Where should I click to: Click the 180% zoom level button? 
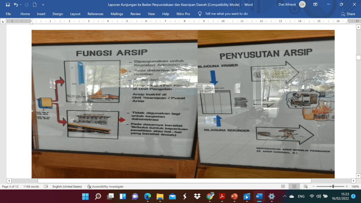click(x=355, y=186)
